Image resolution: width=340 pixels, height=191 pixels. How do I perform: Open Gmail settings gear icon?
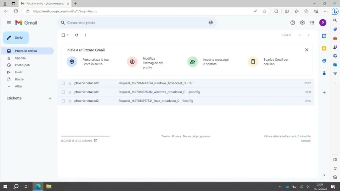point(302,23)
